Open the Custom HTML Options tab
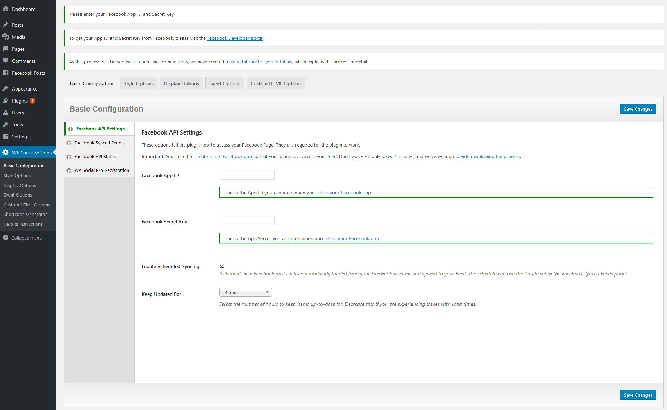This screenshot has height=410, width=667. pos(276,83)
